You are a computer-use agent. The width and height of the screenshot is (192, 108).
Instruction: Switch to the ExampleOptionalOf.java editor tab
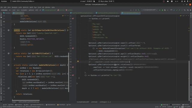[131, 13]
